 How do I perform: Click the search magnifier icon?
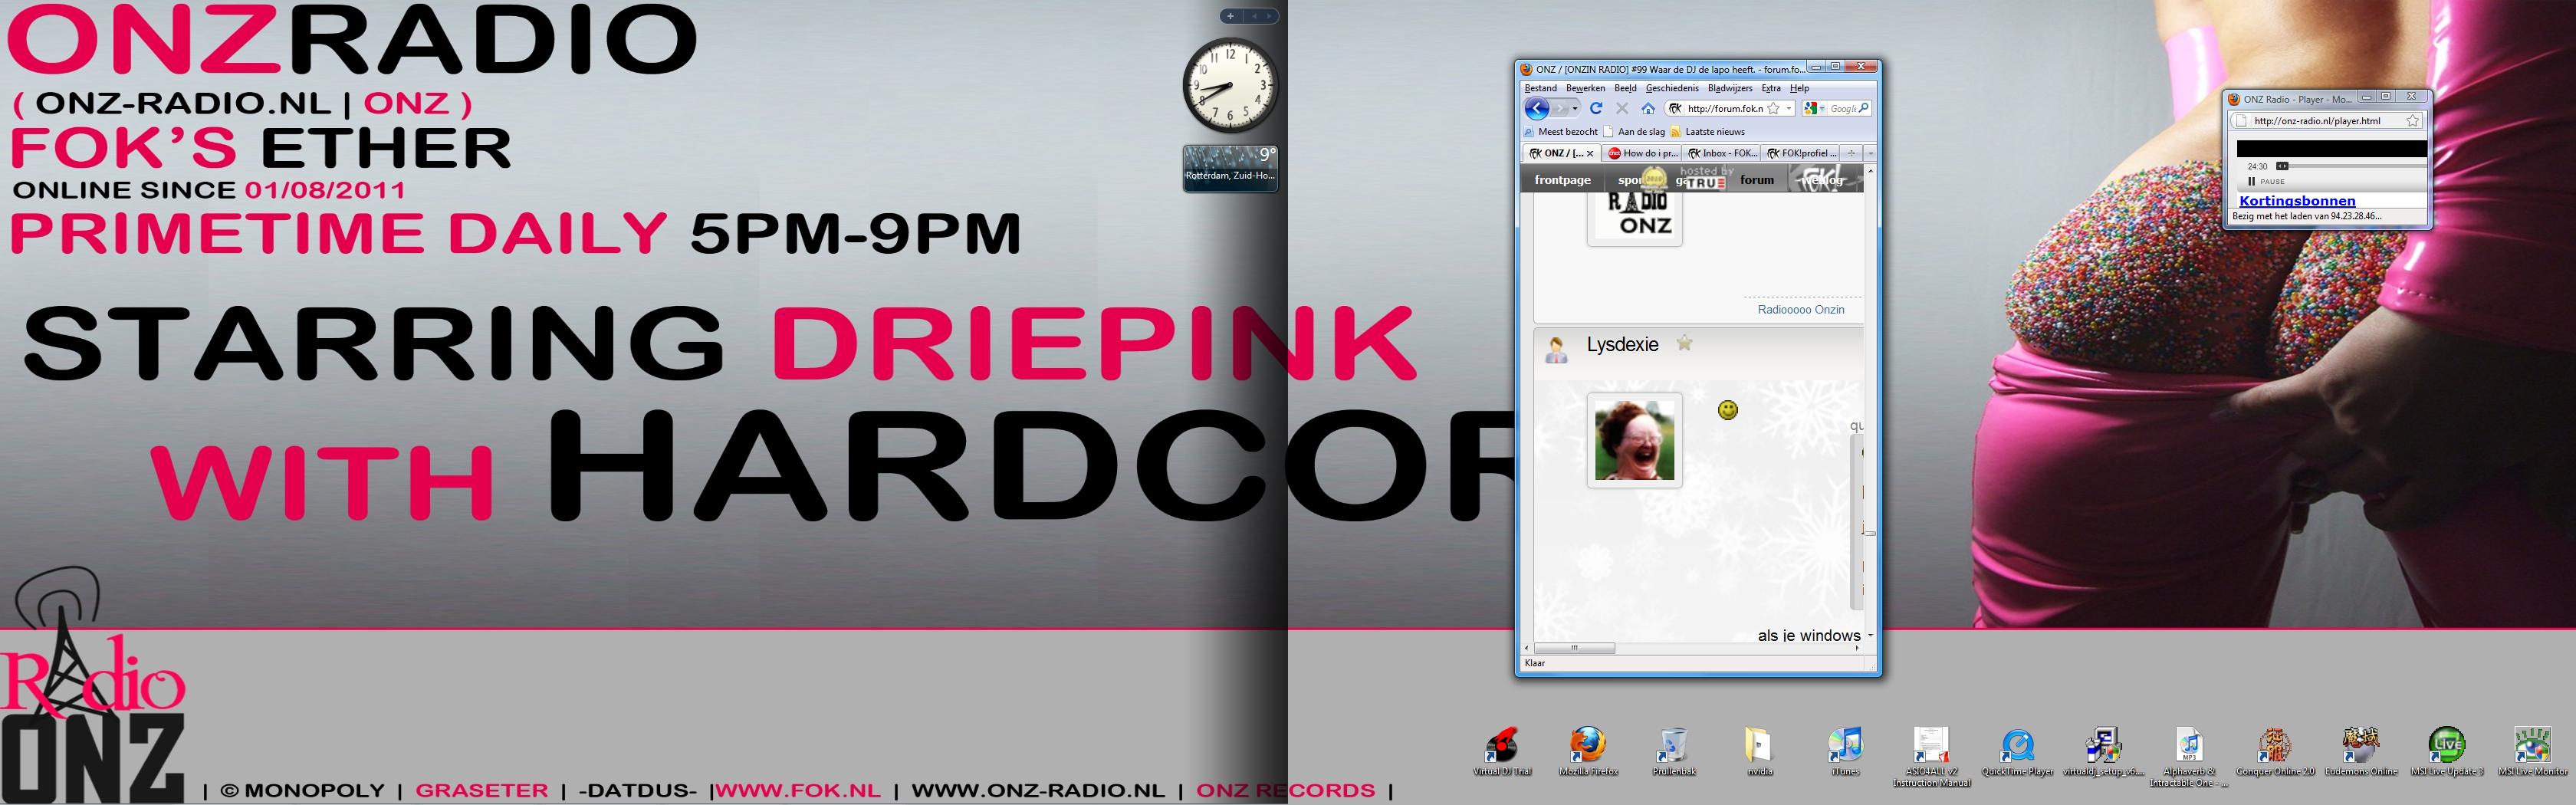[1864, 109]
